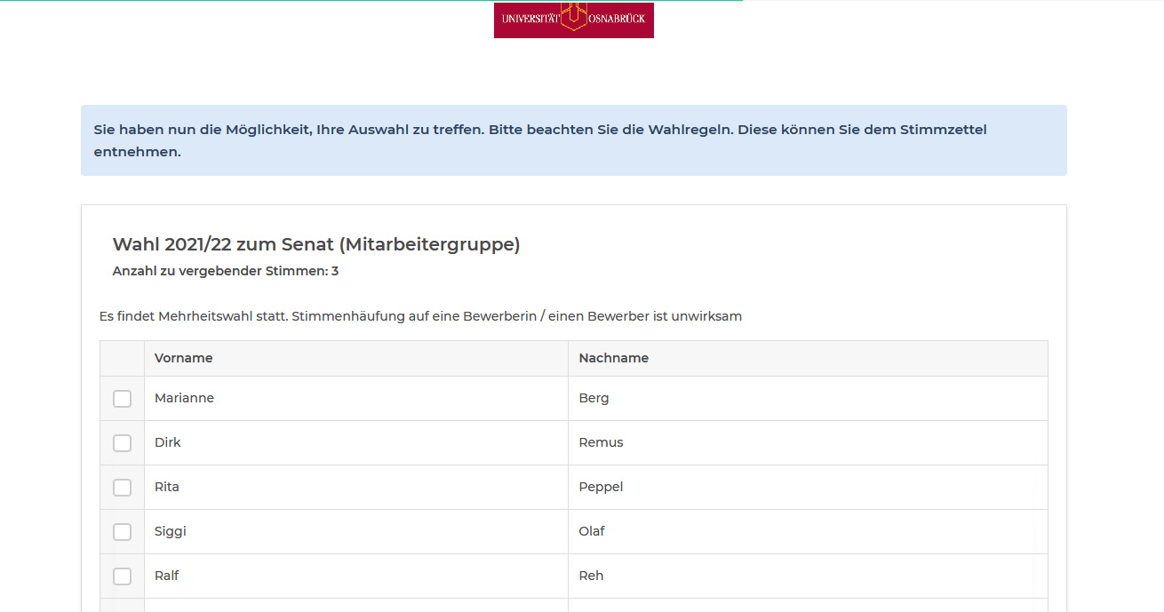Image resolution: width=1164 pixels, height=612 pixels.
Task: Click the Stimmenhäufung notice text
Action: [x=422, y=315]
